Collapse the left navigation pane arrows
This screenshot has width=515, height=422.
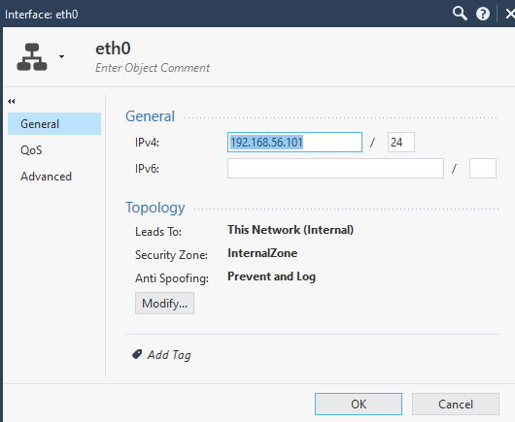point(11,101)
